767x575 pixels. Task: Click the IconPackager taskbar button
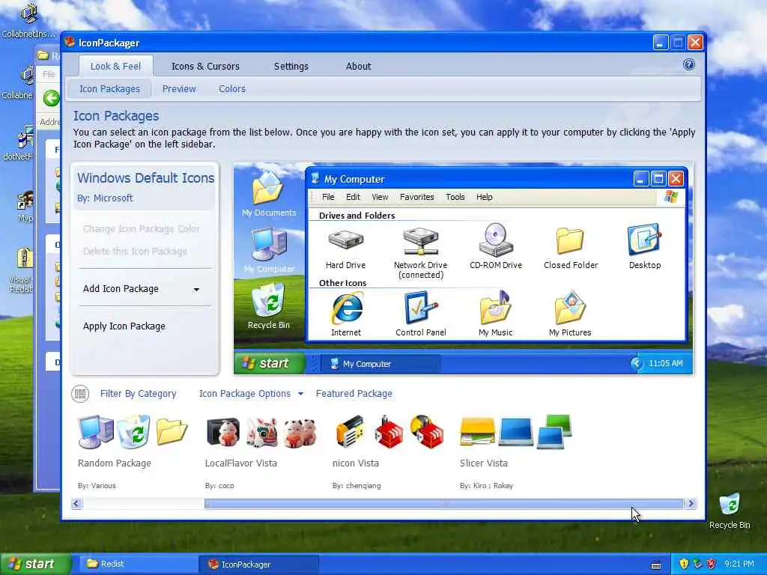click(259, 564)
